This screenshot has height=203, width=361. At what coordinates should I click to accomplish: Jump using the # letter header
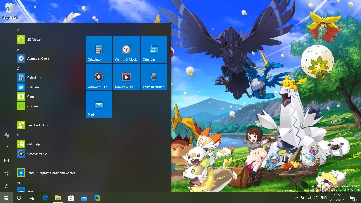[x=18, y=30]
